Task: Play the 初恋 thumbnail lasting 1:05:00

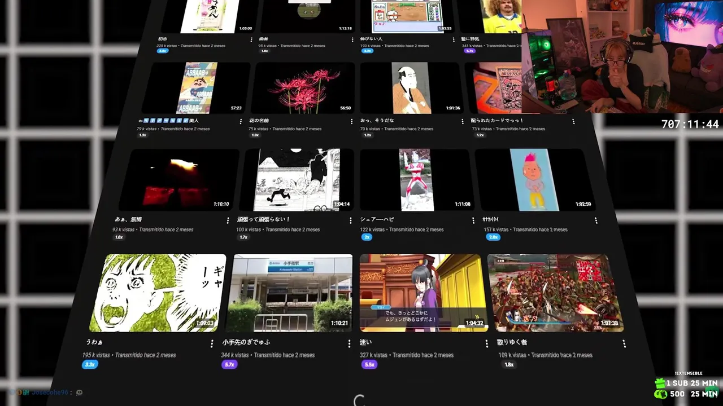Action: tap(208, 16)
